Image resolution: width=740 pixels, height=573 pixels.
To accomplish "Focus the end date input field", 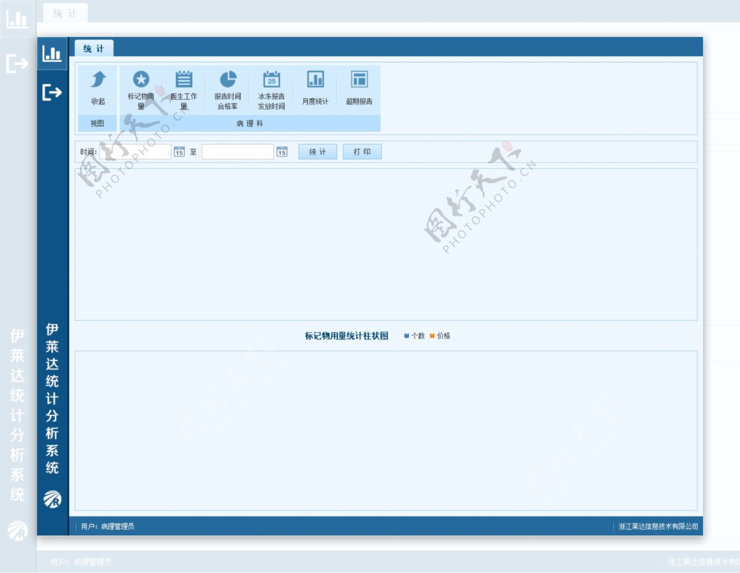I will (238, 152).
